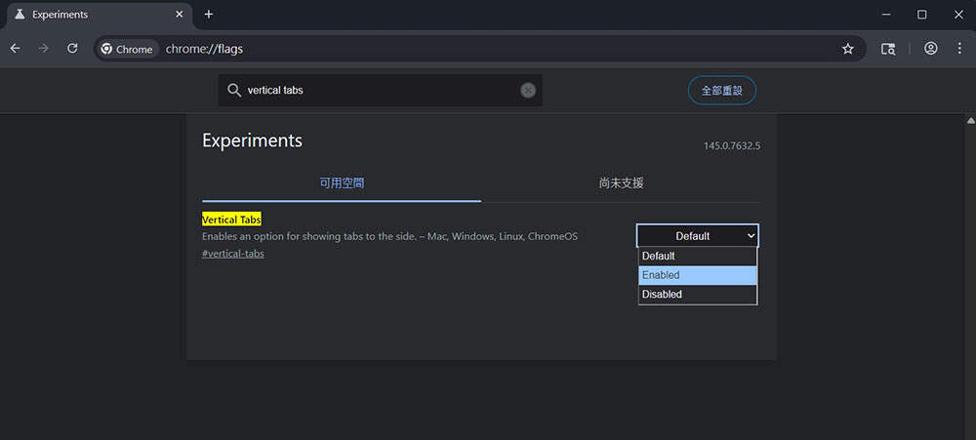This screenshot has height=440, width=976.
Task: Open the profile avatar menu
Action: tap(931, 49)
